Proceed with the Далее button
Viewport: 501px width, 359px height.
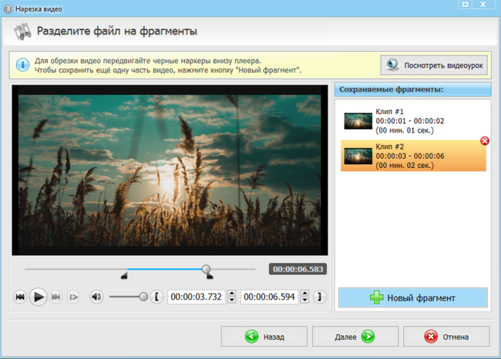pos(355,337)
